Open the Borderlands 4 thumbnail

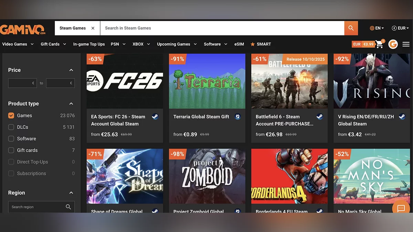click(289, 176)
